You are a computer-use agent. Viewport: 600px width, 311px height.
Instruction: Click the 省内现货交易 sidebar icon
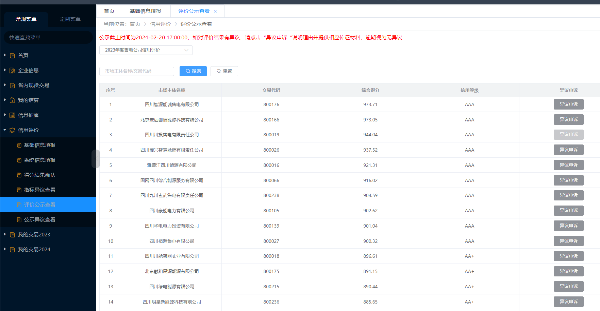pos(12,85)
